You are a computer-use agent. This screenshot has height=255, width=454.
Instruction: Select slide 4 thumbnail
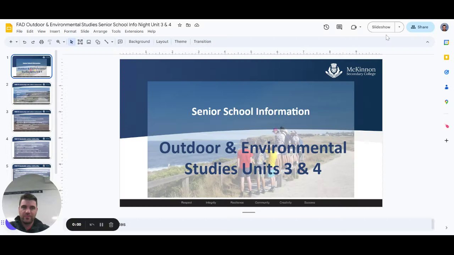[32, 148]
